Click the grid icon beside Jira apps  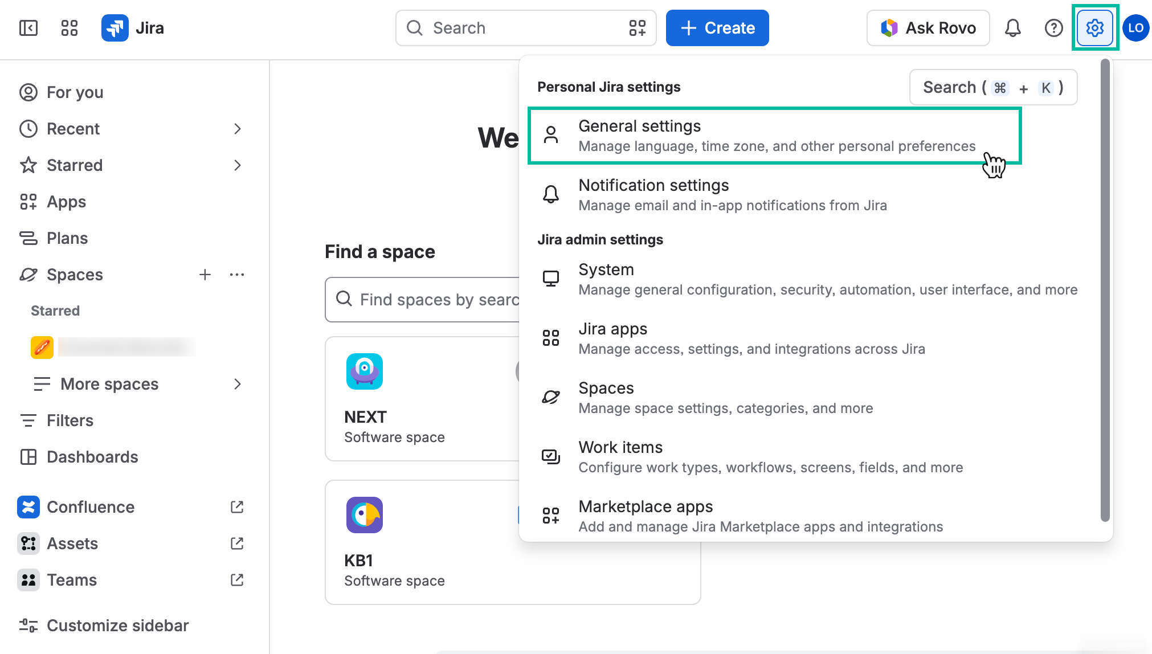click(551, 338)
